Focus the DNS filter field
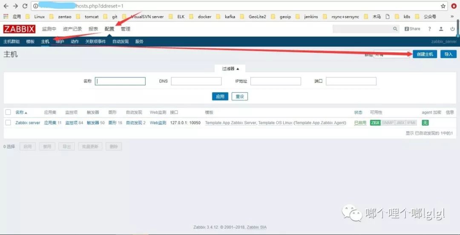The height and width of the screenshot is (235, 460). [196, 81]
